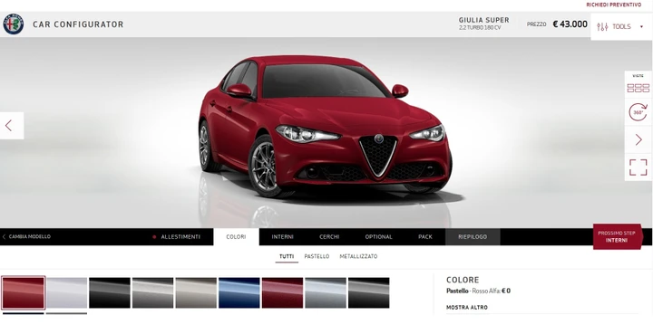Select the Colori tab
Image resolution: width=653 pixels, height=334 pixels.
pyautogui.click(x=236, y=237)
